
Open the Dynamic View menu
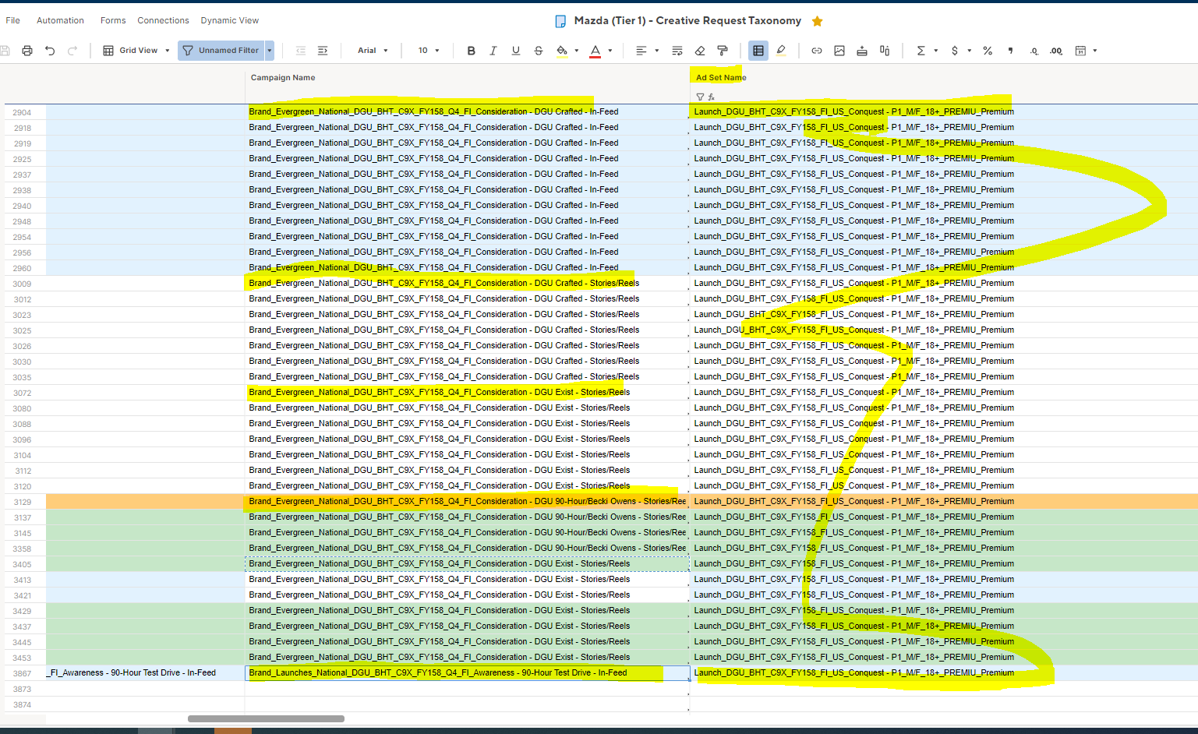[x=230, y=20]
